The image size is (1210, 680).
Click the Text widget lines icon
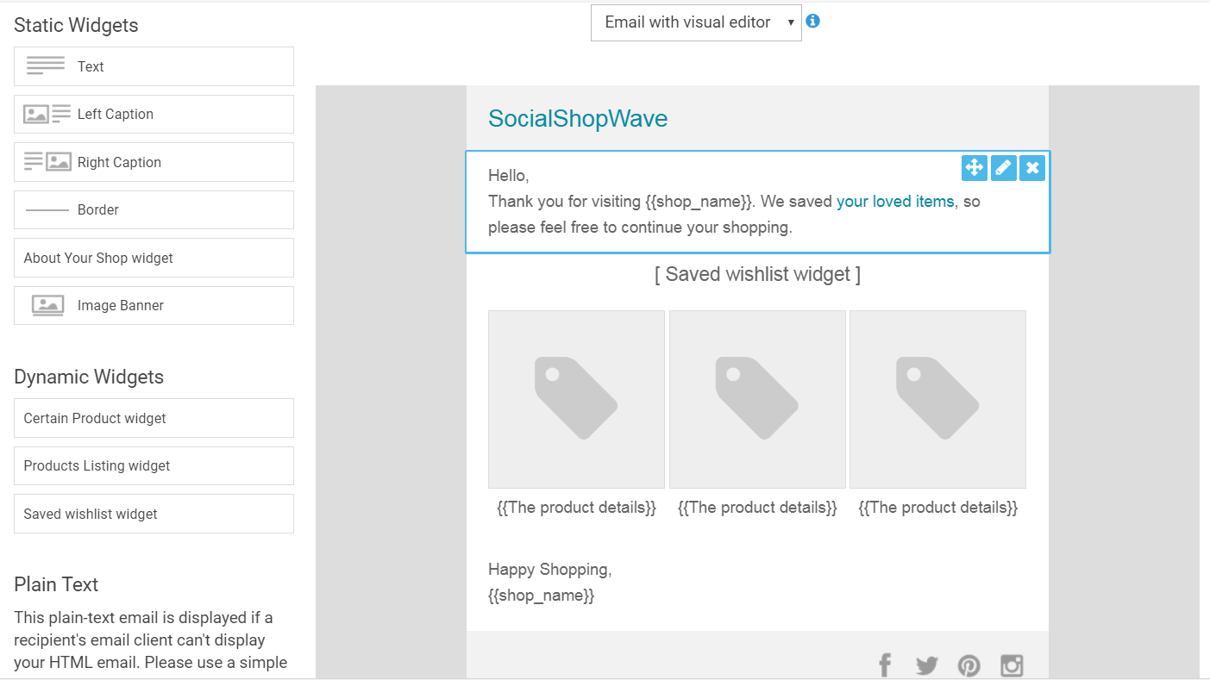click(x=46, y=66)
